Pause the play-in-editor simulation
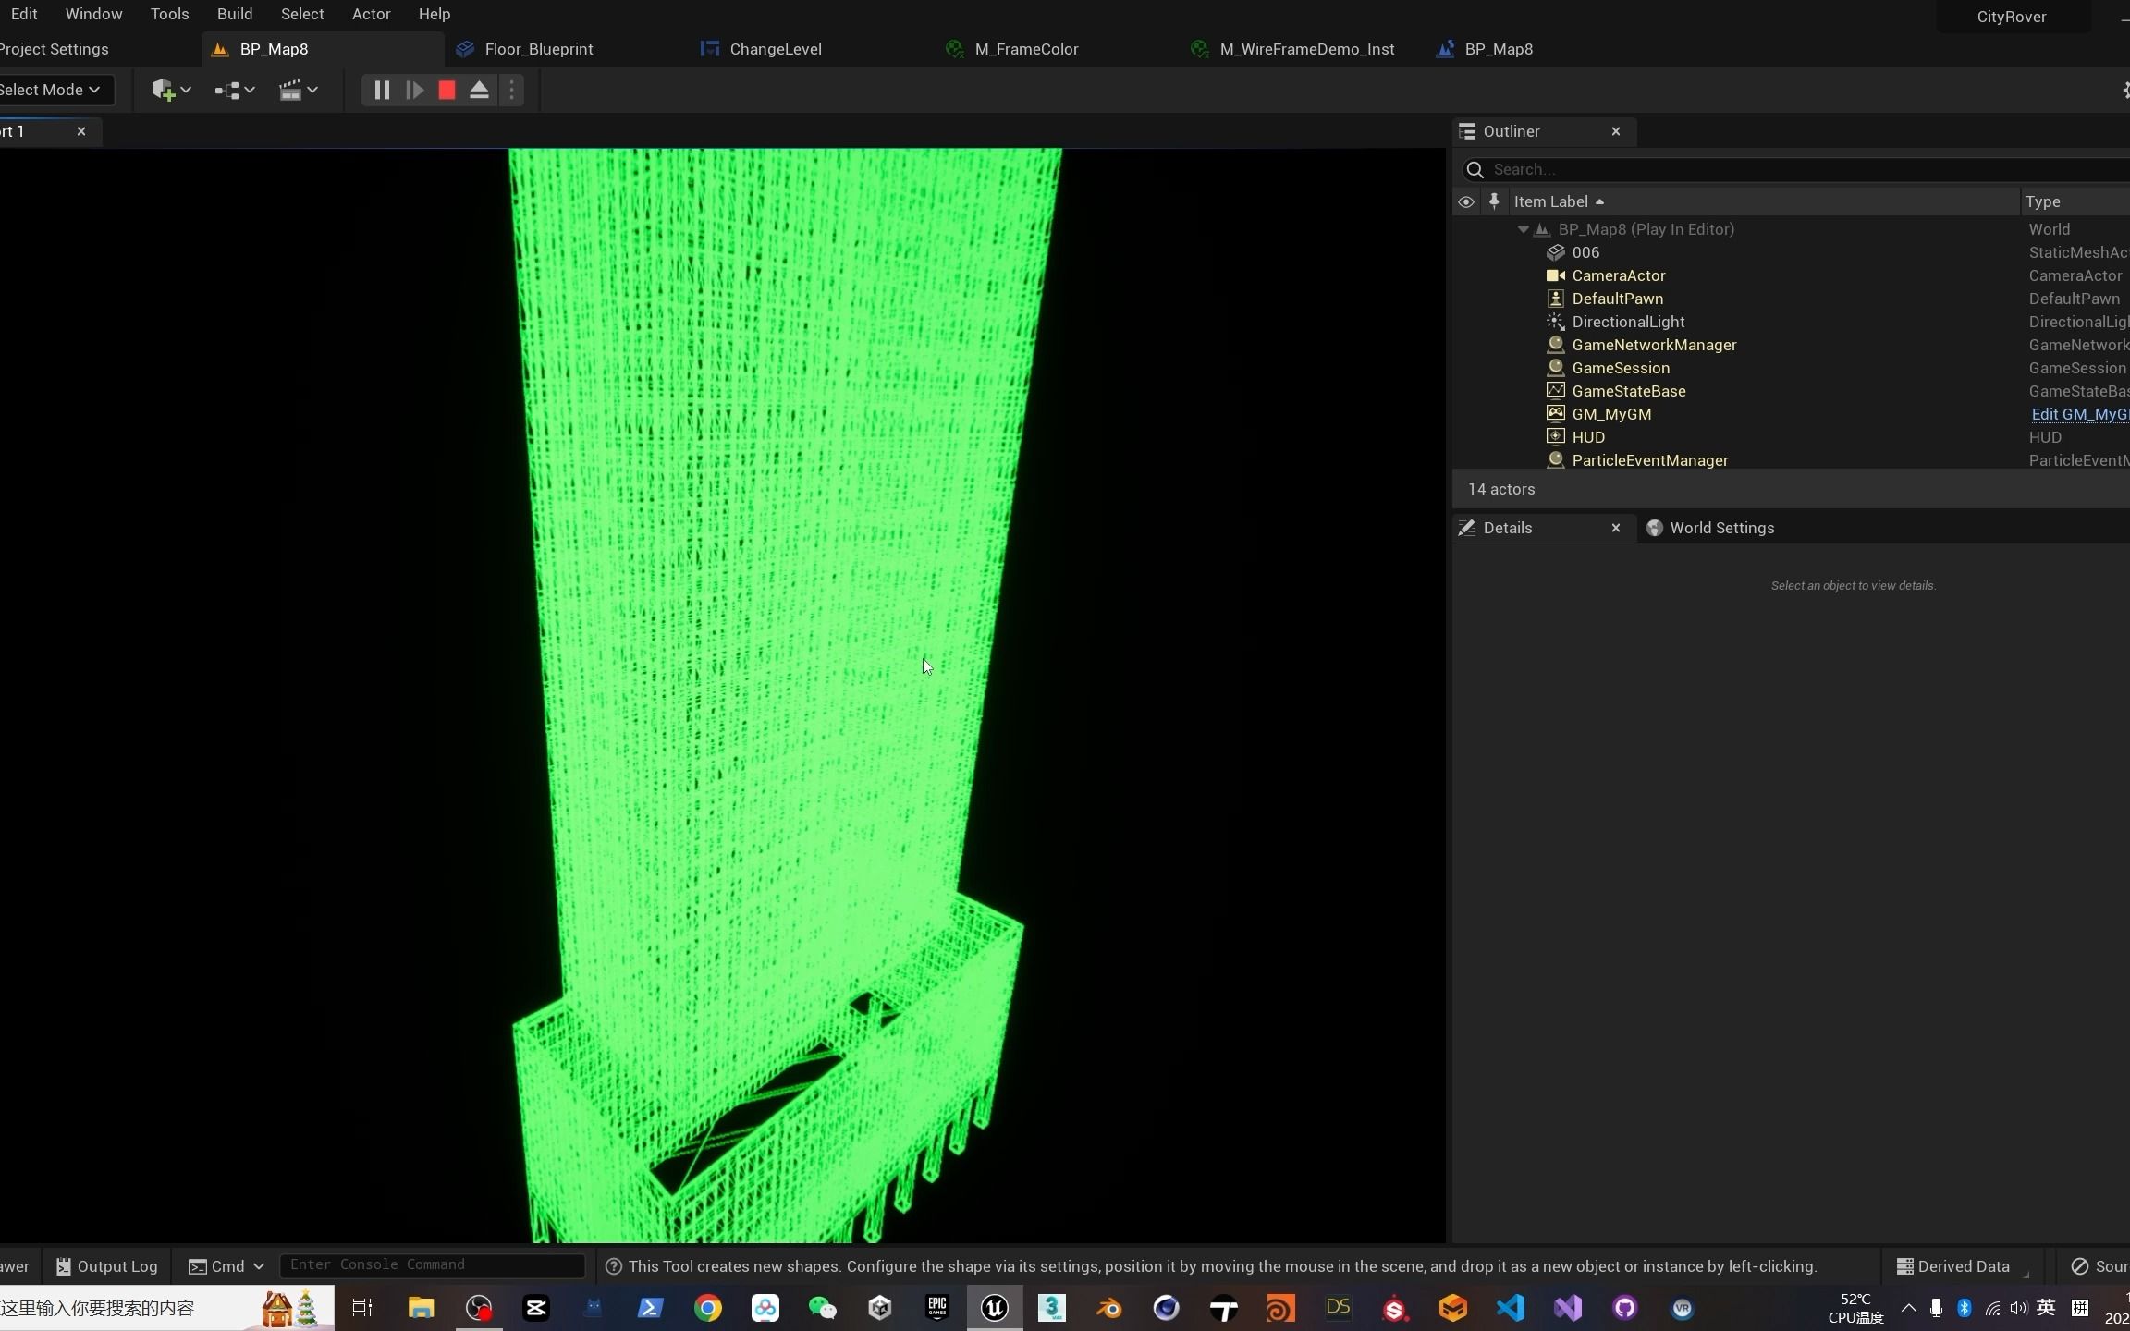 pos(381,90)
